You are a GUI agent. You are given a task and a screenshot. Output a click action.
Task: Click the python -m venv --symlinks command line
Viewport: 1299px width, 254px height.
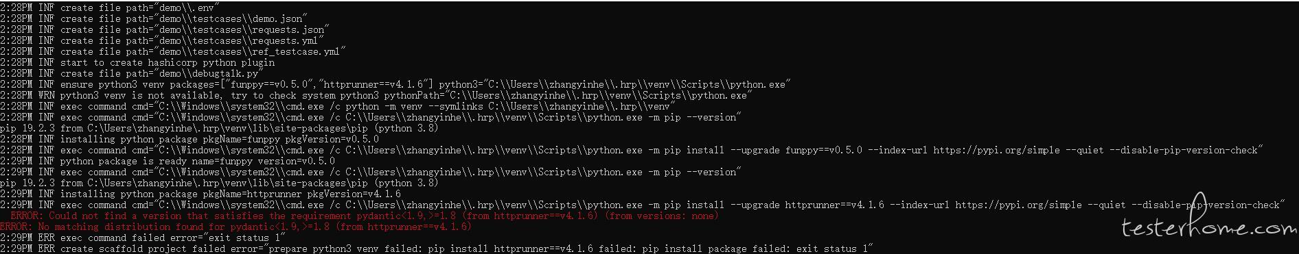coord(338,106)
